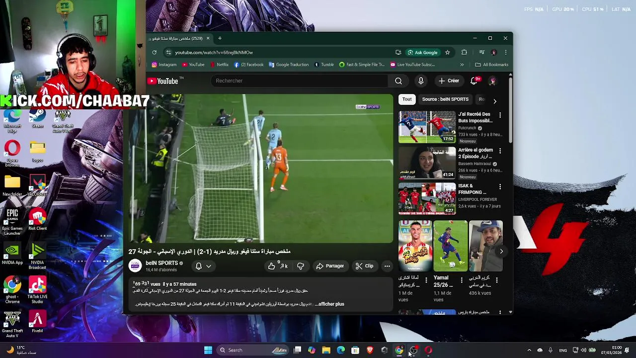The width and height of the screenshot is (636, 358).
Task: Open Windows Start menu
Action: 208,350
